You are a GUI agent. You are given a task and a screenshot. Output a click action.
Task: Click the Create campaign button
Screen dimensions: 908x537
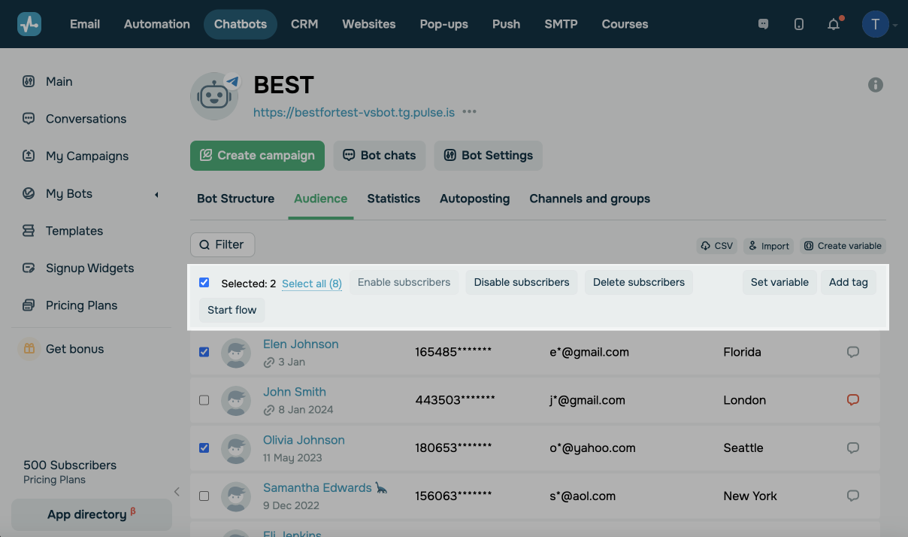(257, 156)
